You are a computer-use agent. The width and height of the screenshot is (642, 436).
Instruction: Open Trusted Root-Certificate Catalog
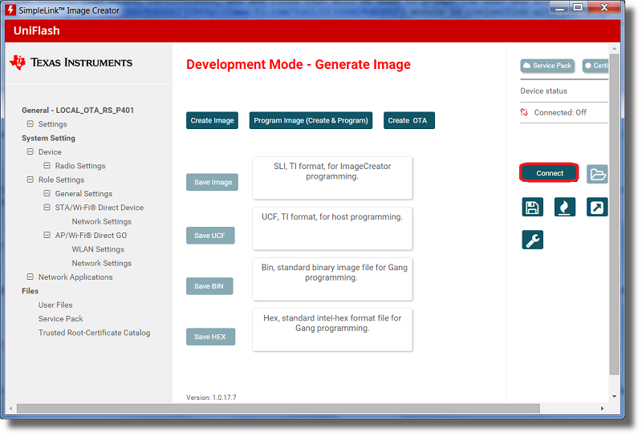click(x=94, y=333)
